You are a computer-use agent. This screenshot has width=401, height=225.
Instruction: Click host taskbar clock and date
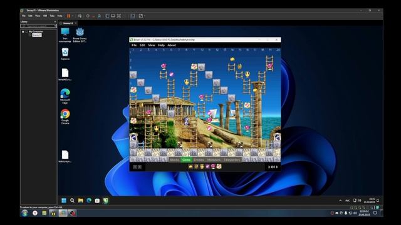pyautogui.click(x=364, y=213)
